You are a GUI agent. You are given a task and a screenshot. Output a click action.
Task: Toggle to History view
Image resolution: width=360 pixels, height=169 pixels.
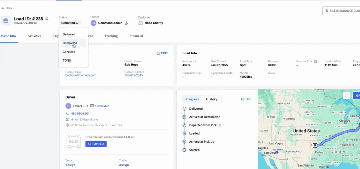tap(211, 99)
